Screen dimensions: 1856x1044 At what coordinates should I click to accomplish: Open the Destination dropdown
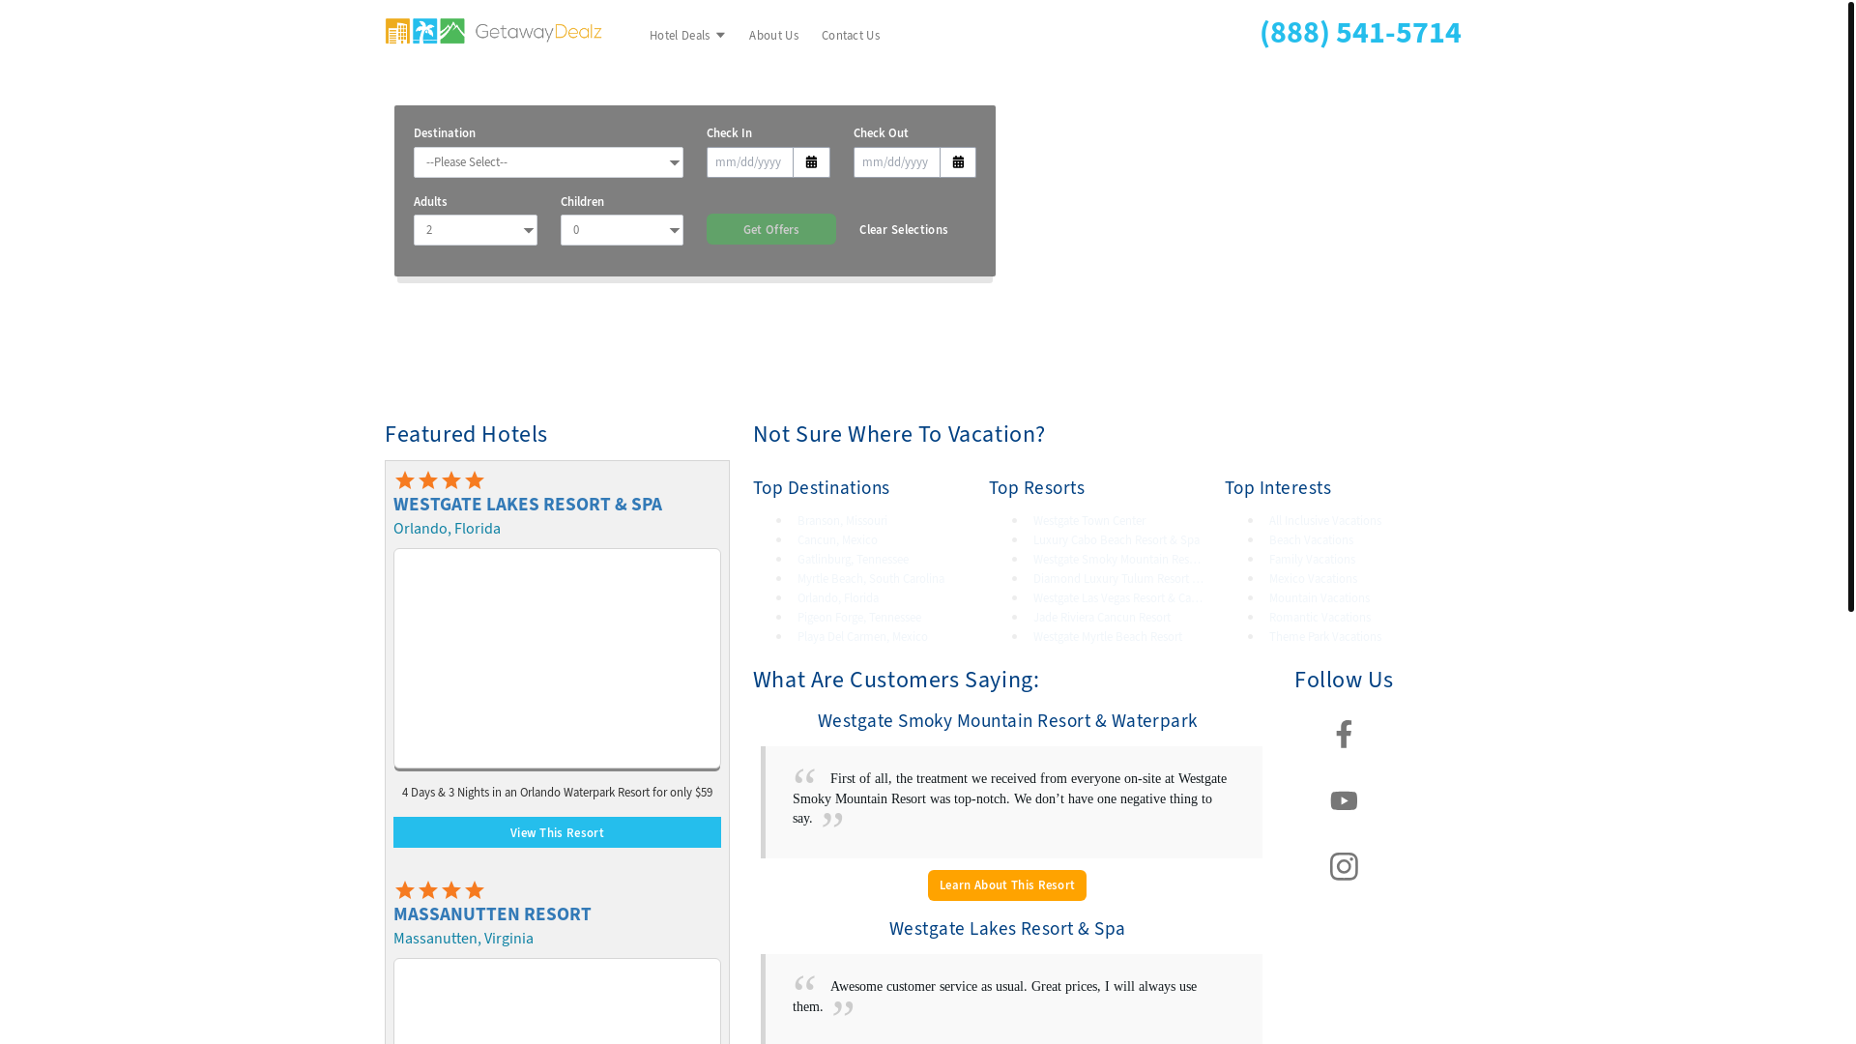point(548,162)
